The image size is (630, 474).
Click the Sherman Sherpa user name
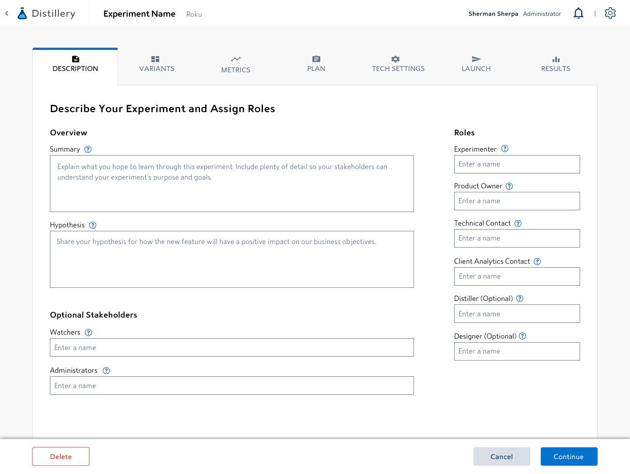point(493,14)
